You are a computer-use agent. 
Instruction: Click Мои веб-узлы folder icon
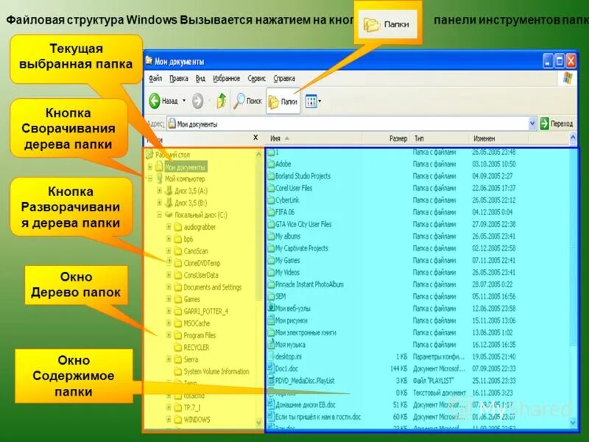[x=271, y=308]
